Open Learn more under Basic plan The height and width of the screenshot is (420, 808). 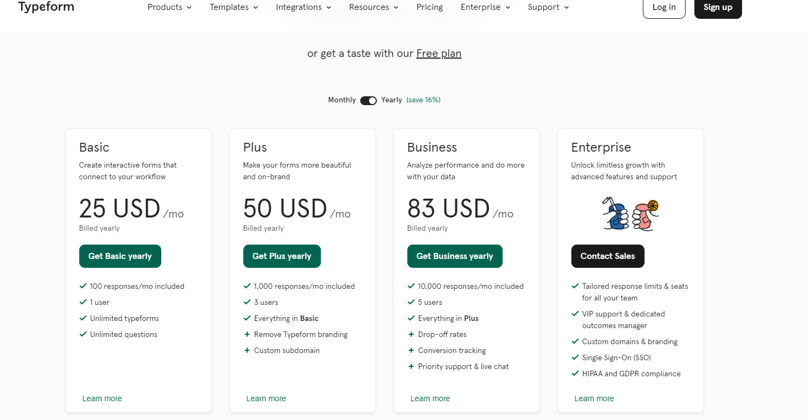coord(102,398)
